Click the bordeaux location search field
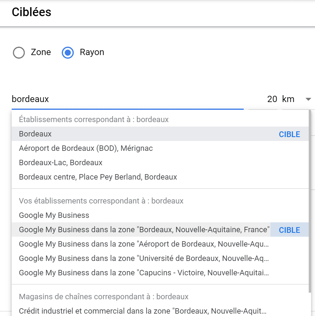This screenshot has width=315, height=316. coord(128,99)
